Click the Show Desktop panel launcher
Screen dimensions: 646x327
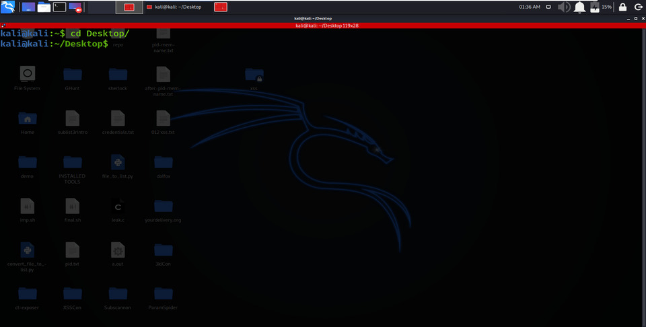click(x=28, y=7)
